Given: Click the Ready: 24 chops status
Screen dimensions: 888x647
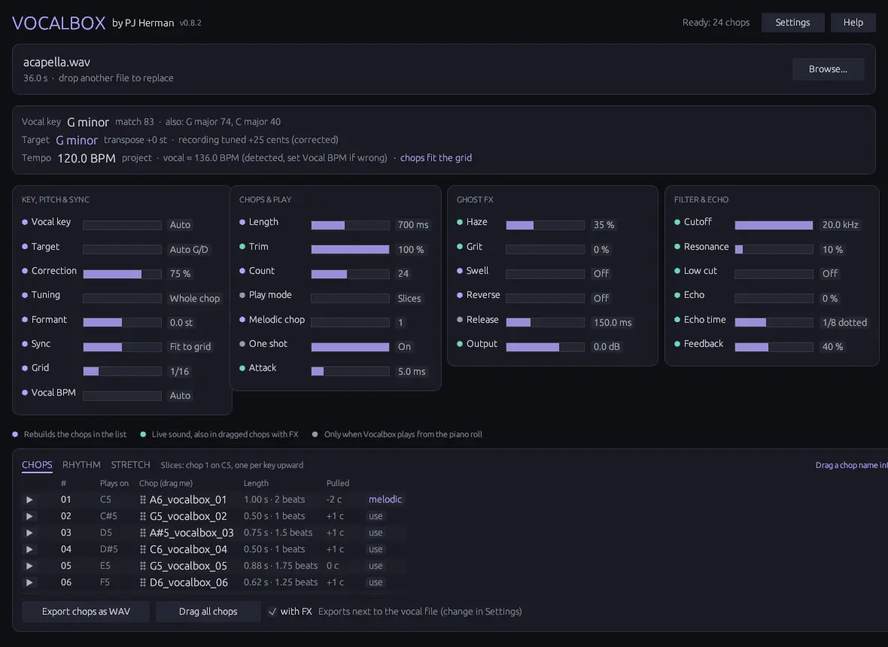Looking at the screenshot, I should click(x=716, y=23).
